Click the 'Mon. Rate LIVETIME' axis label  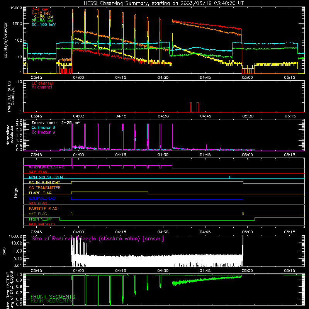(x=8, y=290)
